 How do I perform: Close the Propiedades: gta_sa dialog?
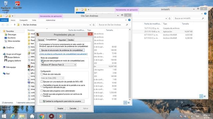click(90, 34)
